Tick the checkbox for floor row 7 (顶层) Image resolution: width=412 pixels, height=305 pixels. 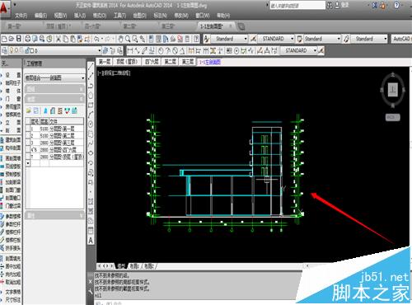click(x=28, y=157)
